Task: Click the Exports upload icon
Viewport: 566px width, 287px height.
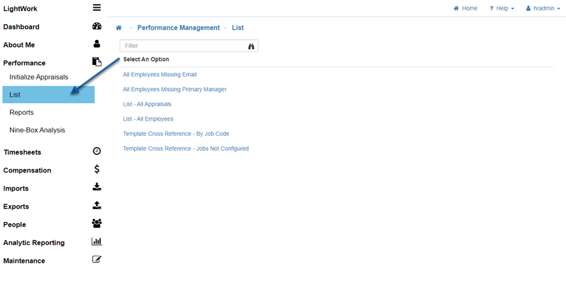Action: click(97, 206)
